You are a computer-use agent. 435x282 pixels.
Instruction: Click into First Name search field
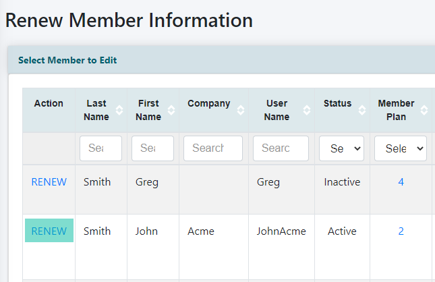152,148
